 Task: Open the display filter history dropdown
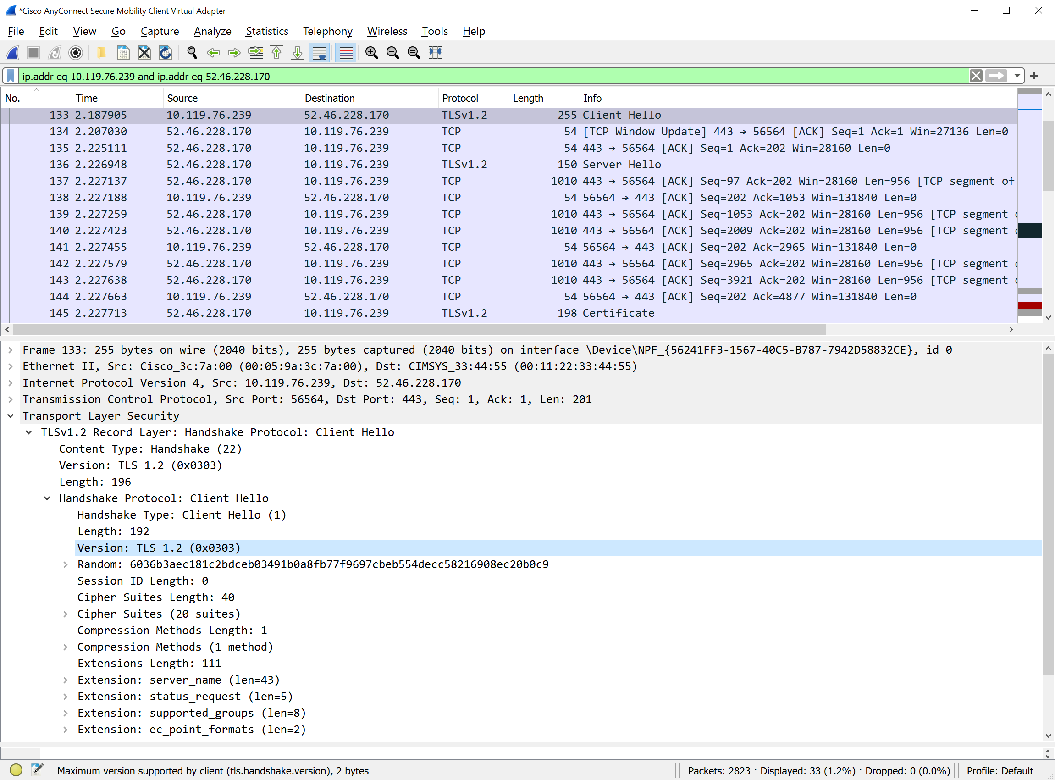click(1018, 76)
